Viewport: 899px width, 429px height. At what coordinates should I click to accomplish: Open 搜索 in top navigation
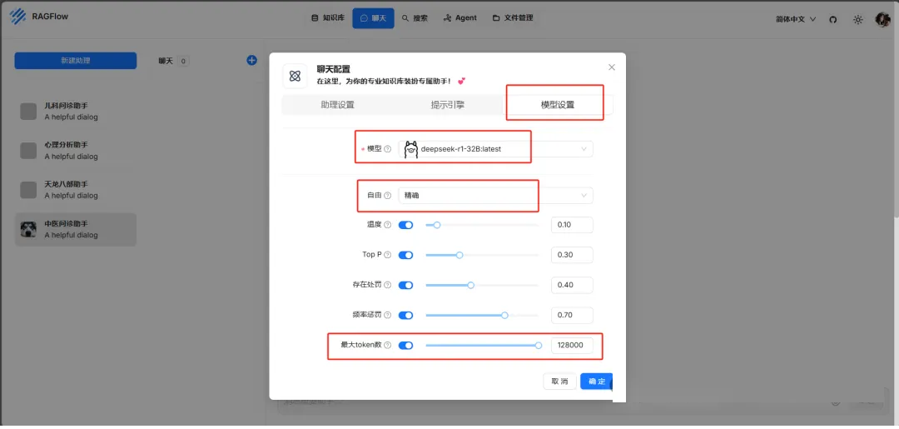(x=415, y=18)
